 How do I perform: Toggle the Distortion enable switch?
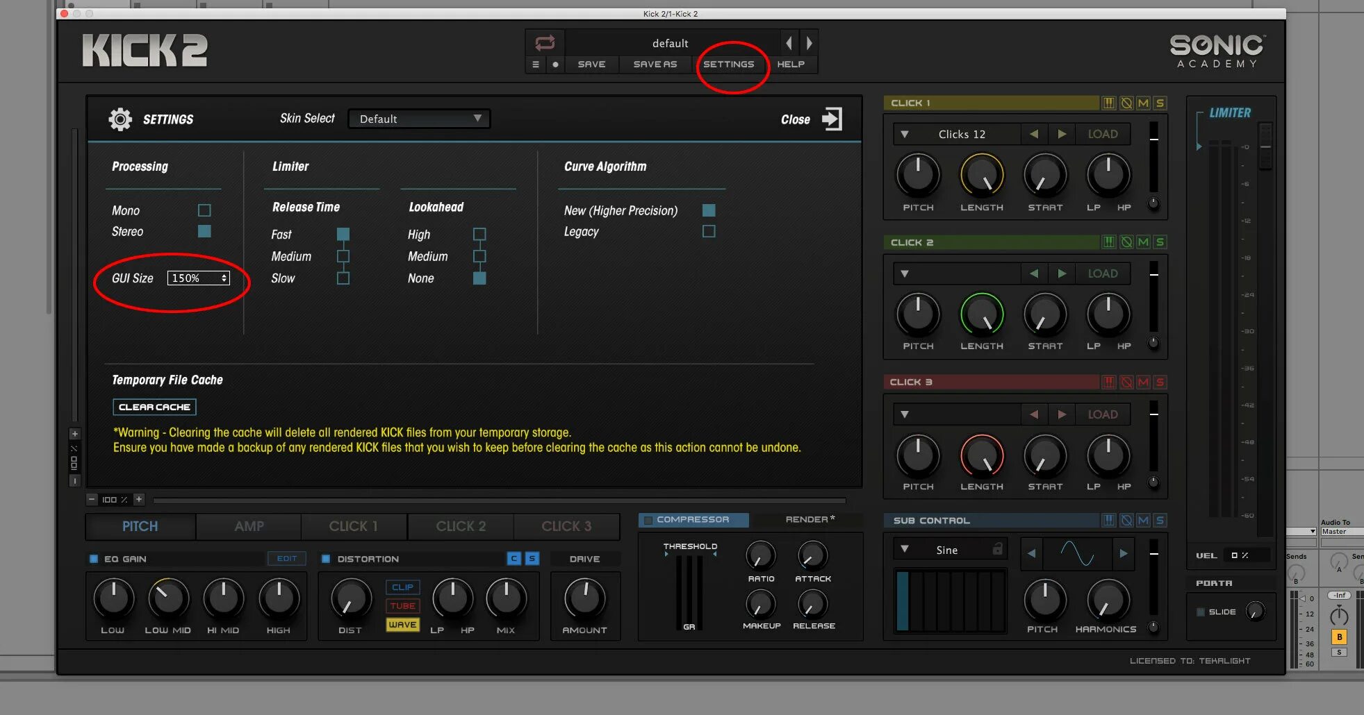pos(326,559)
